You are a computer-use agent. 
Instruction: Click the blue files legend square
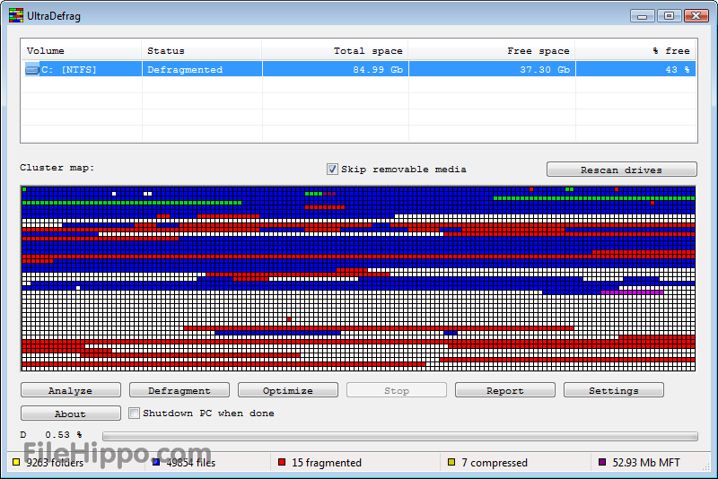pyautogui.click(x=156, y=463)
